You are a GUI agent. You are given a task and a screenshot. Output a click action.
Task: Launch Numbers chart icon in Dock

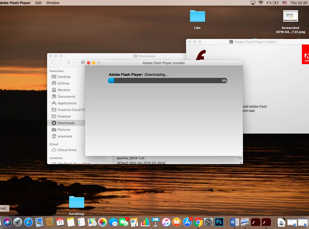(x=145, y=222)
